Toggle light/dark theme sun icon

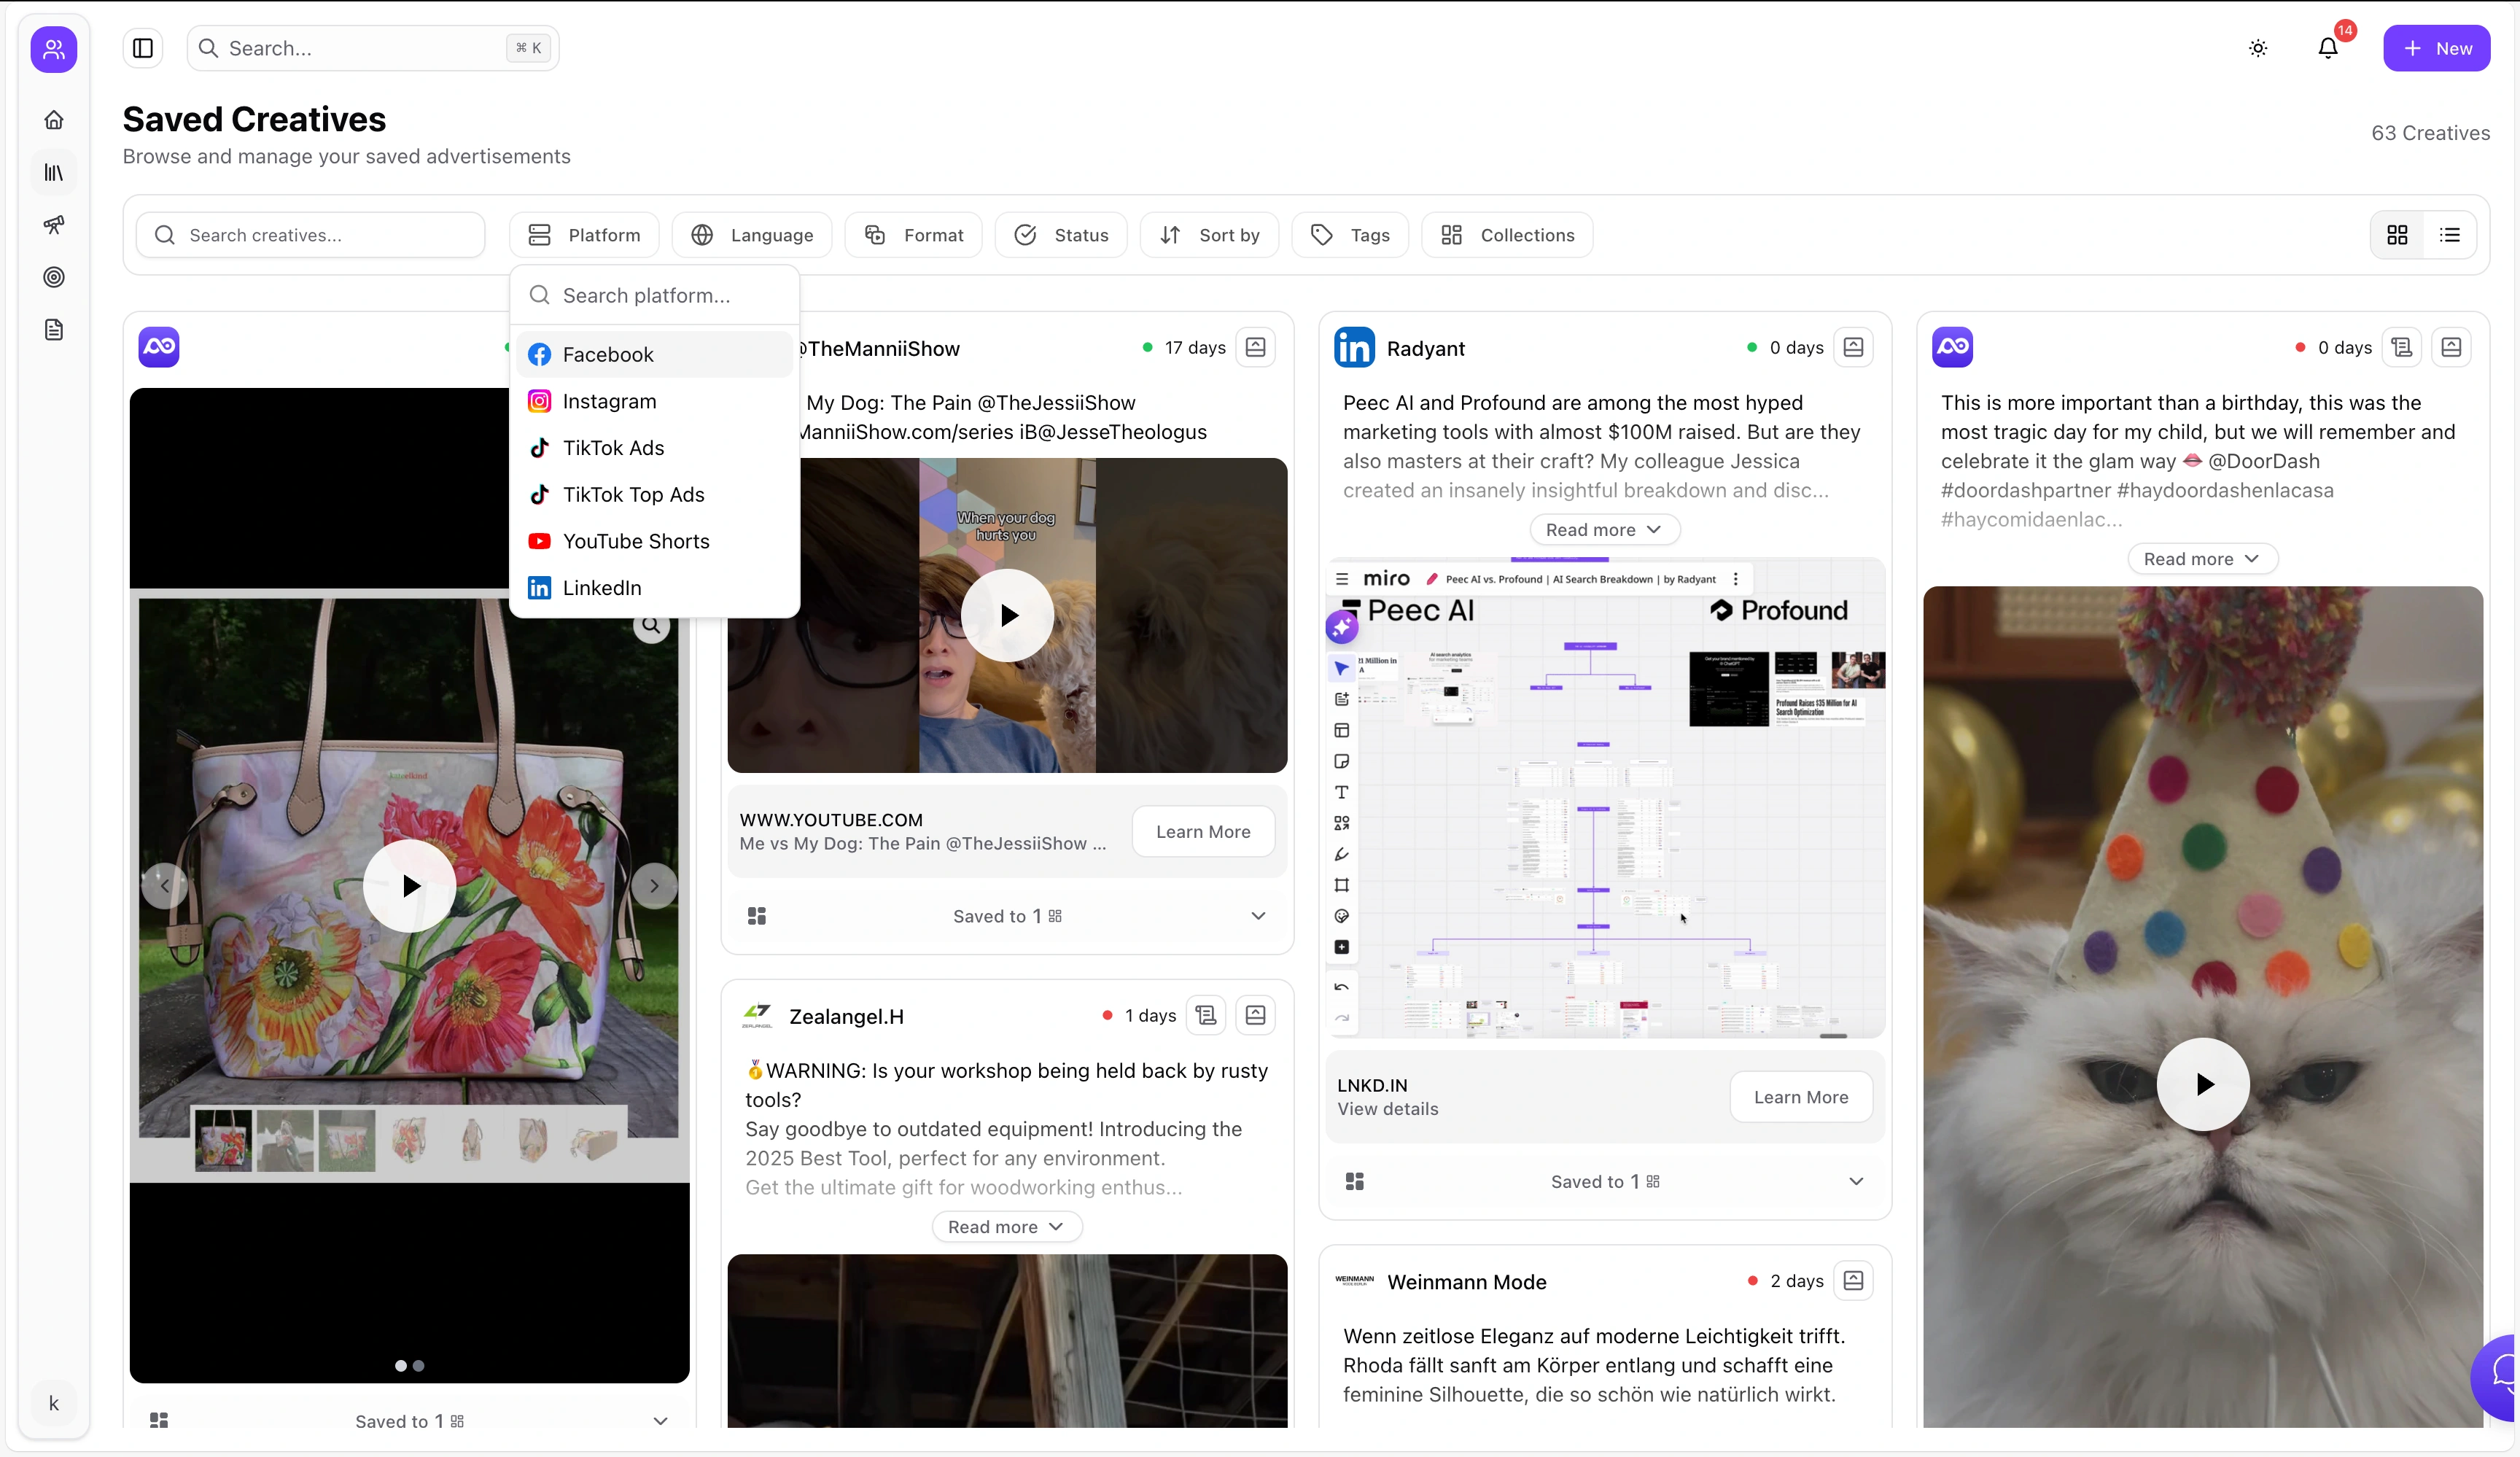[2258, 48]
